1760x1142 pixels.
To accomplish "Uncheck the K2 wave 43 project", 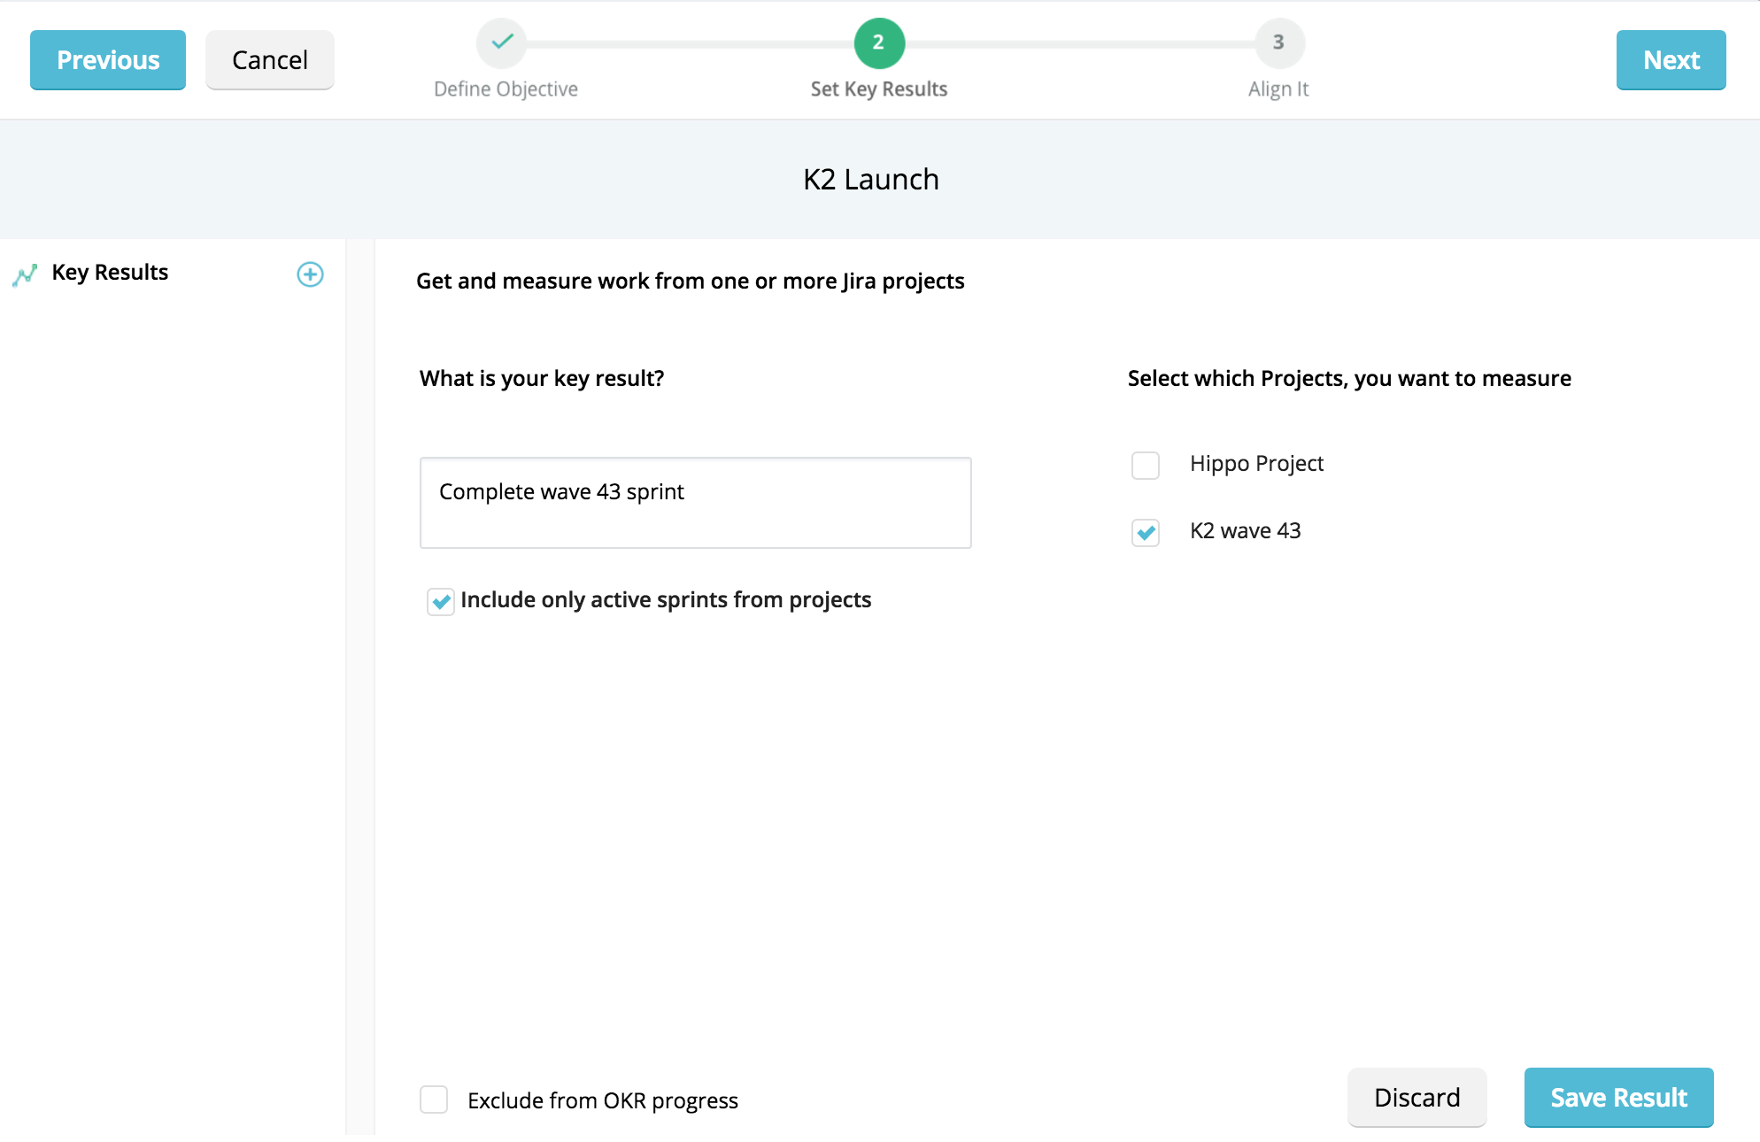I will pyautogui.click(x=1146, y=532).
